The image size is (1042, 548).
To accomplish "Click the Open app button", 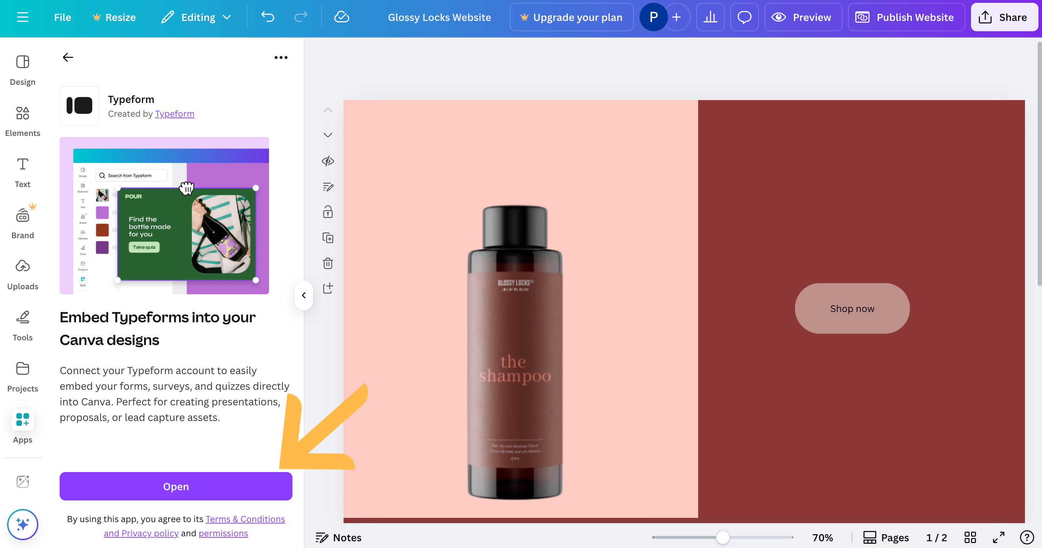I will (x=176, y=486).
